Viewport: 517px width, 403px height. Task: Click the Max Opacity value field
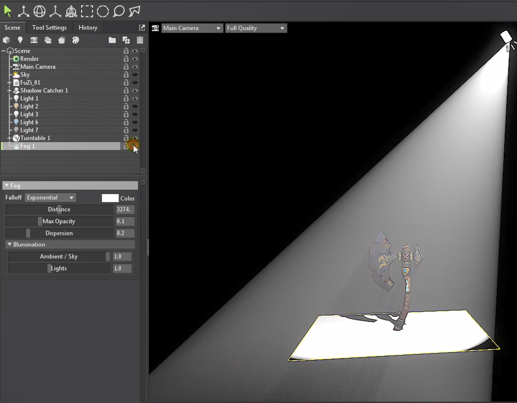coord(125,221)
